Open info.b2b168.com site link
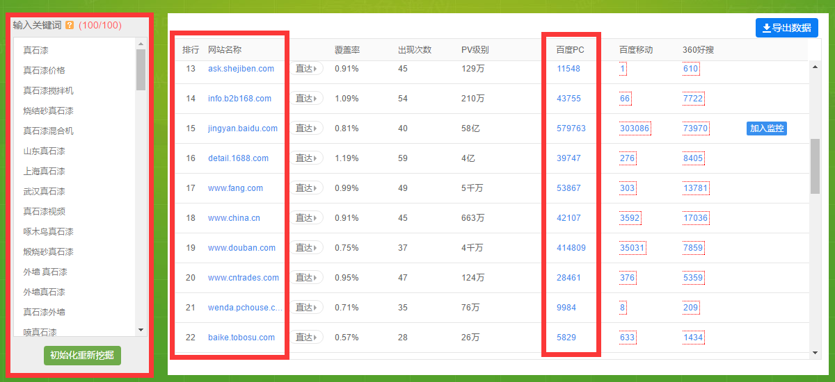Image resolution: width=835 pixels, height=382 pixels. pos(239,99)
